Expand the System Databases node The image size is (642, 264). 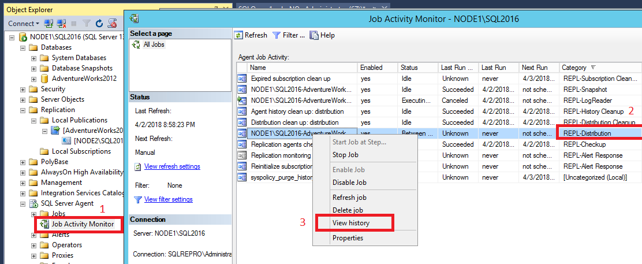point(33,58)
